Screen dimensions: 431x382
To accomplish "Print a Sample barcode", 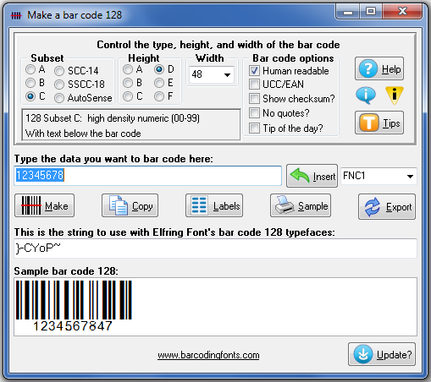I will point(301,205).
